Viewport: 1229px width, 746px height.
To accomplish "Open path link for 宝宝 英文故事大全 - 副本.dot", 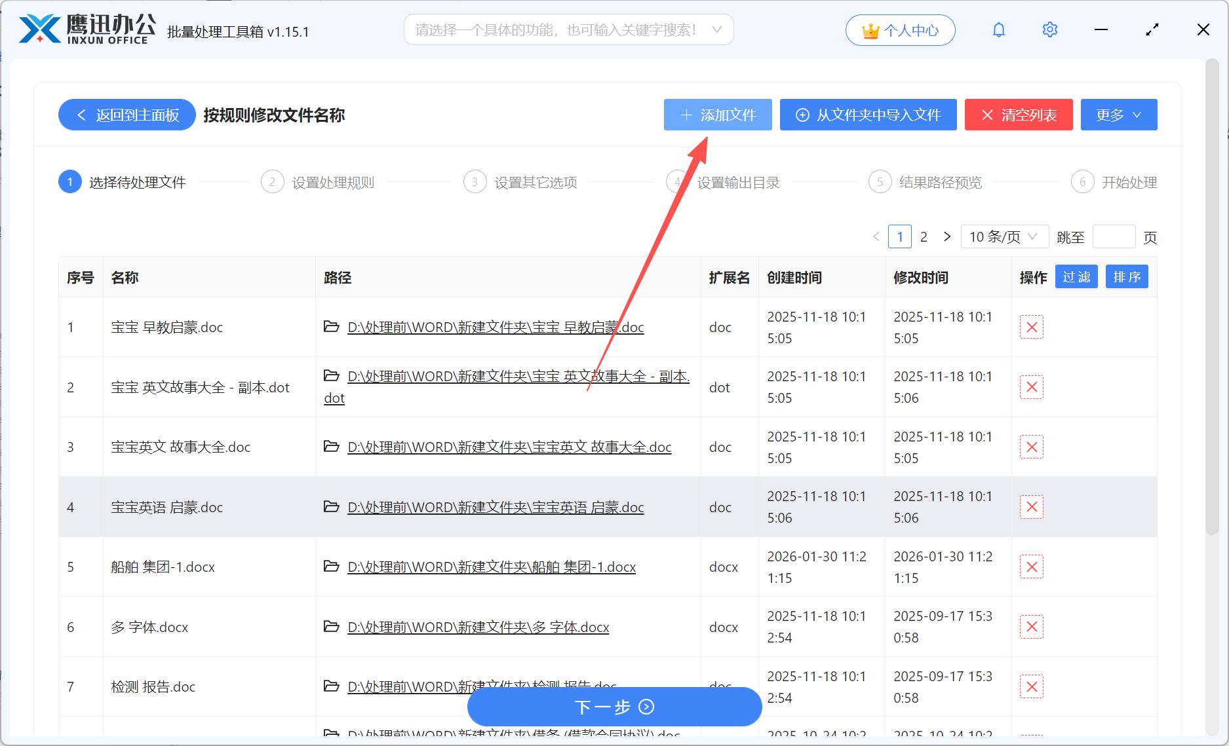I will [x=507, y=387].
